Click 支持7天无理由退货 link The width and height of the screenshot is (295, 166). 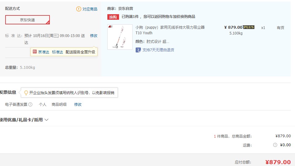[x=158, y=50]
